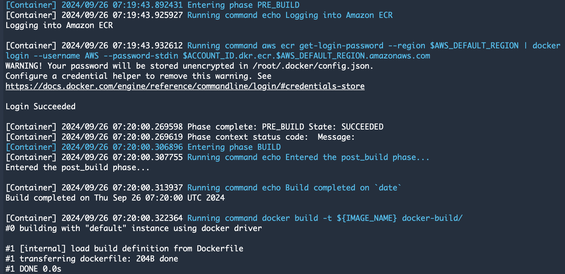The image size is (565, 274).
Task: Click 'Running command echo Logging into Amazon ECR'
Action: pos(290,15)
